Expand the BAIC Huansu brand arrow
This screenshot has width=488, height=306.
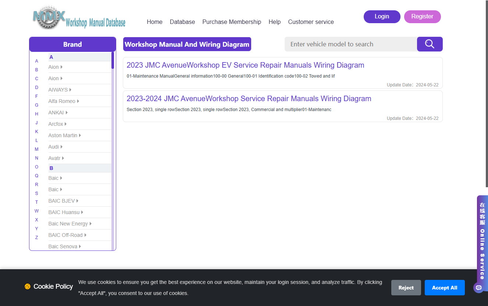(x=82, y=212)
